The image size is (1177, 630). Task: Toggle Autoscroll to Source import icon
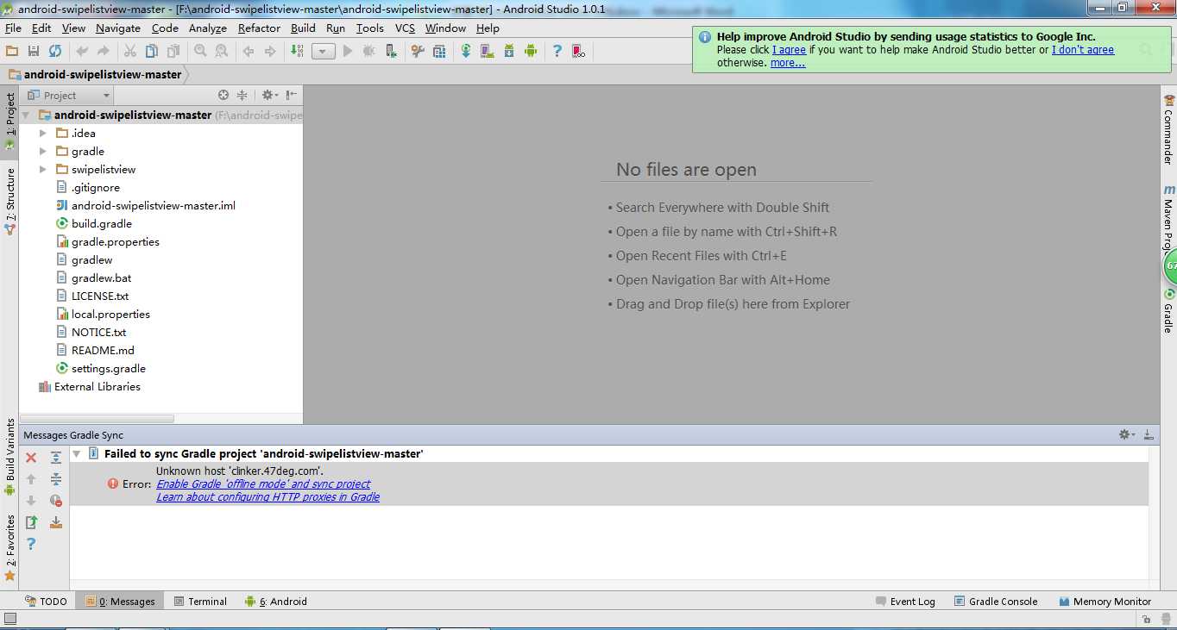[56, 522]
